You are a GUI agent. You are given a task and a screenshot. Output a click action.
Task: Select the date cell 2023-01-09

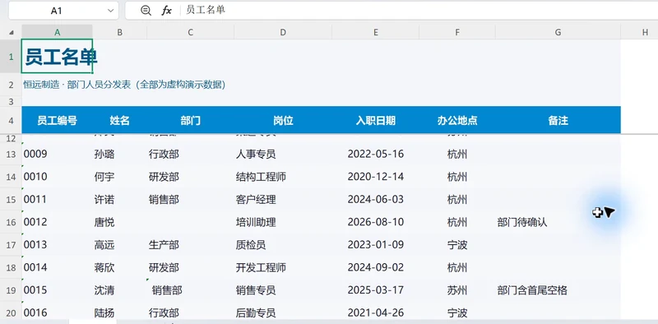tap(376, 245)
